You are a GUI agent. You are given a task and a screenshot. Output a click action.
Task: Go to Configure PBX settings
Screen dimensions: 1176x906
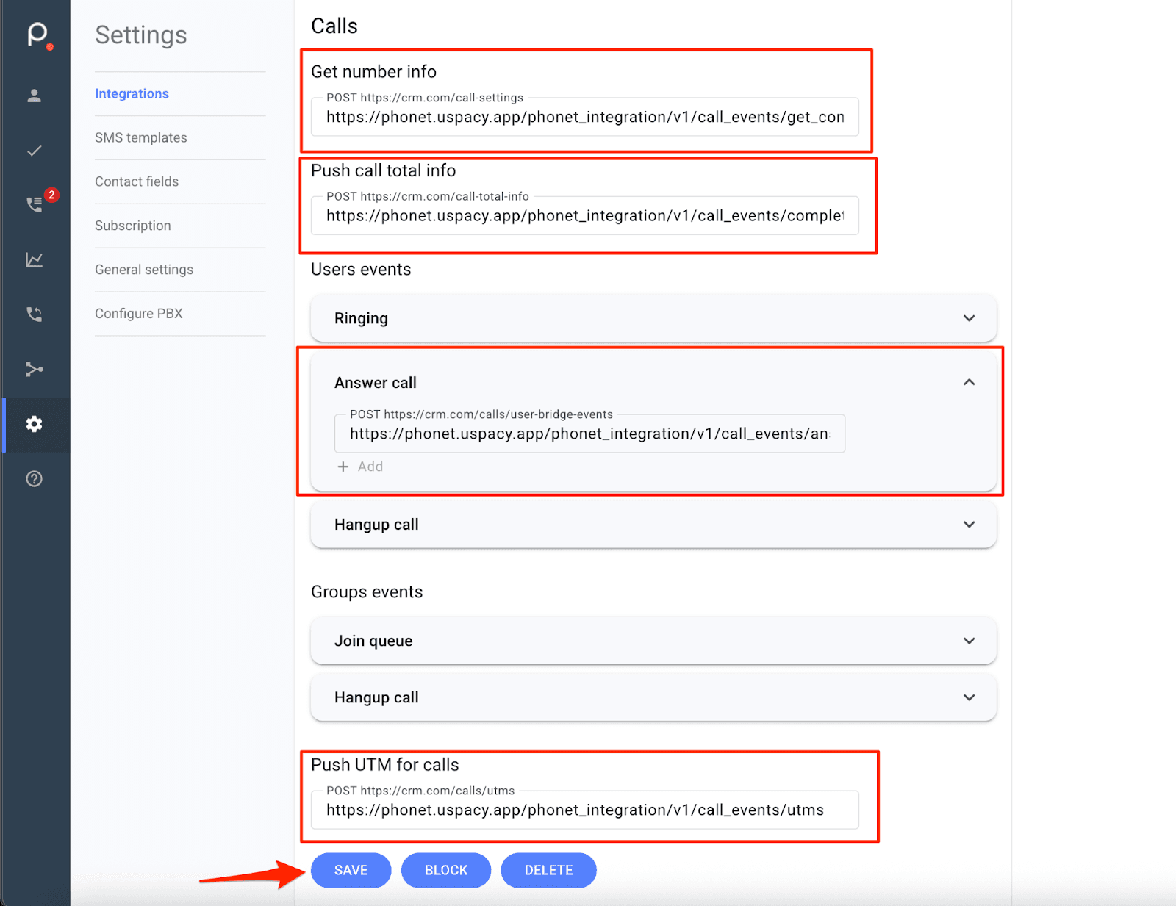[x=139, y=313]
